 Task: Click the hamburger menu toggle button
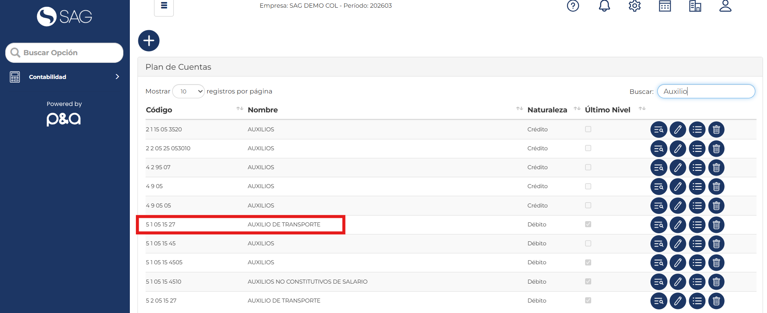point(164,6)
